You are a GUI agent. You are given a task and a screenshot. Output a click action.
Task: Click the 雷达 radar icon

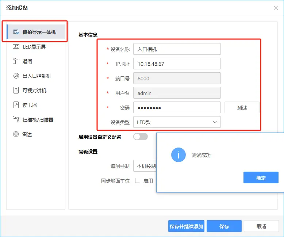[x=16, y=134]
